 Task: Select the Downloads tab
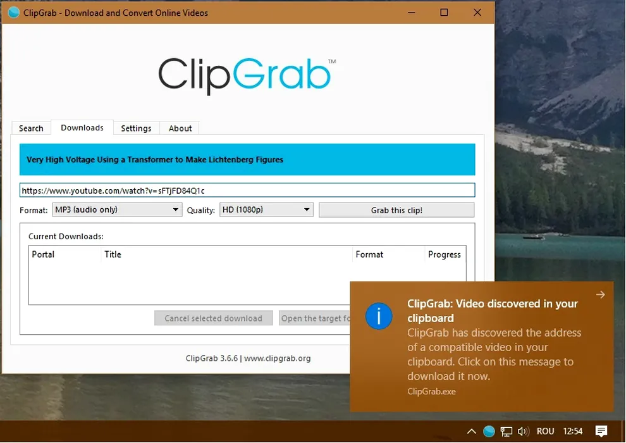[x=82, y=127]
